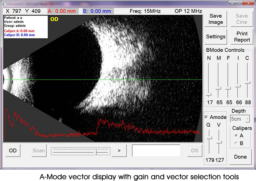Click the next frame arrow button
This screenshot has width=256, height=181.
119,150
